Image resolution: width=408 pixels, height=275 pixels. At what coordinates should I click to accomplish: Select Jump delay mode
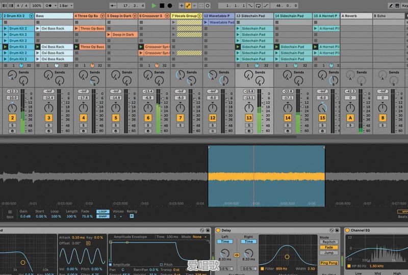click(328, 253)
